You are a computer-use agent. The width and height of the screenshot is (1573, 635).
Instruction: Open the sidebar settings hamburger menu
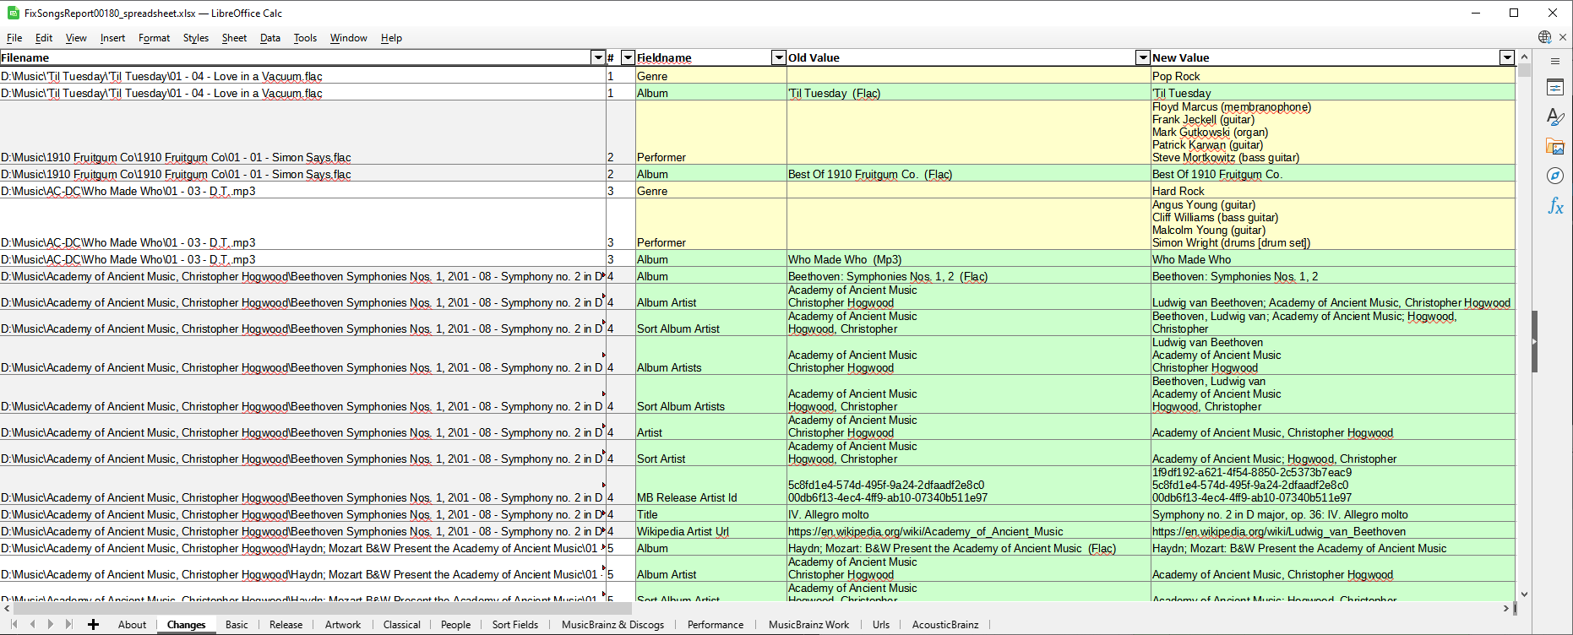point(1555,61)
